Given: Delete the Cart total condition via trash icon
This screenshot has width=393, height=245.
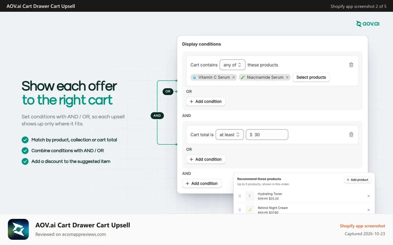Looking at the screenshot, I should click(351, 135).
